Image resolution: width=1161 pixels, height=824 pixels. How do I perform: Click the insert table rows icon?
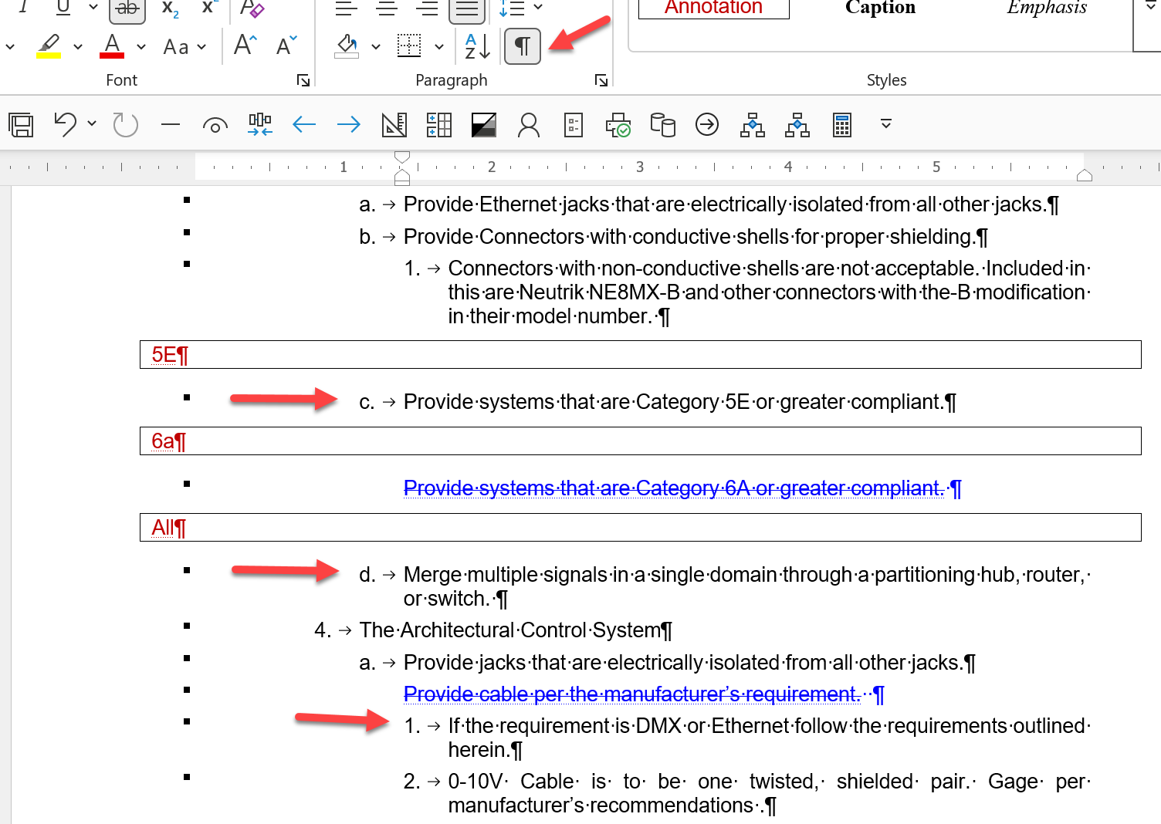coord(439,124)
